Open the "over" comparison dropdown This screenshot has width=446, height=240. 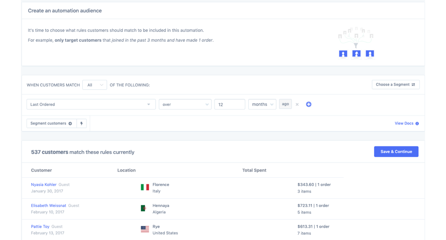pyautogui.click(x=185, y=105)
